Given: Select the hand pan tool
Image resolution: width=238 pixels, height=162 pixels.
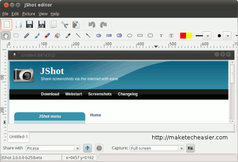Looking at the screenshot, I should [6, 36].
